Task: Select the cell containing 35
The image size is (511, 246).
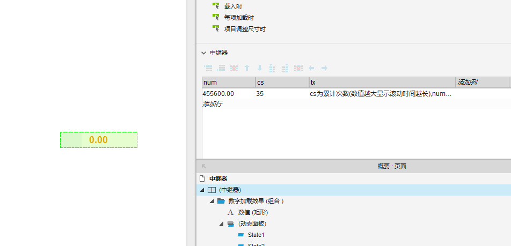Action: [282, 94]
